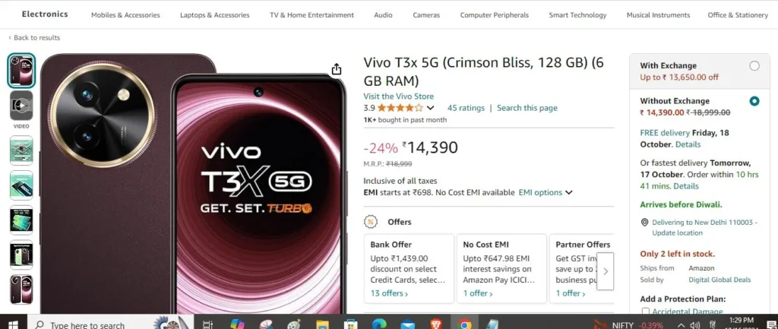The image size is (778, 329).
Task: Expand the EMI options dropdown
Action: click(546, 192)
